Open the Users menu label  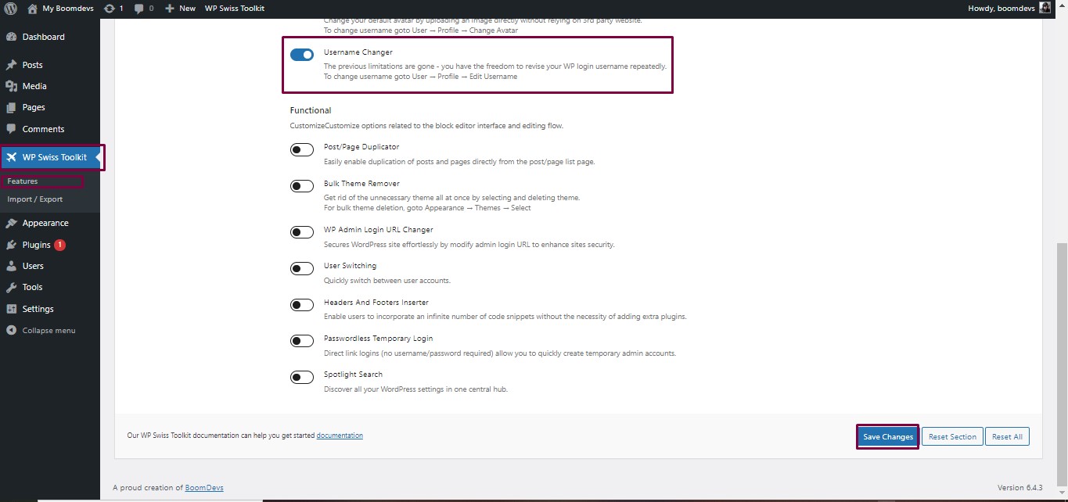pos(33,266)
